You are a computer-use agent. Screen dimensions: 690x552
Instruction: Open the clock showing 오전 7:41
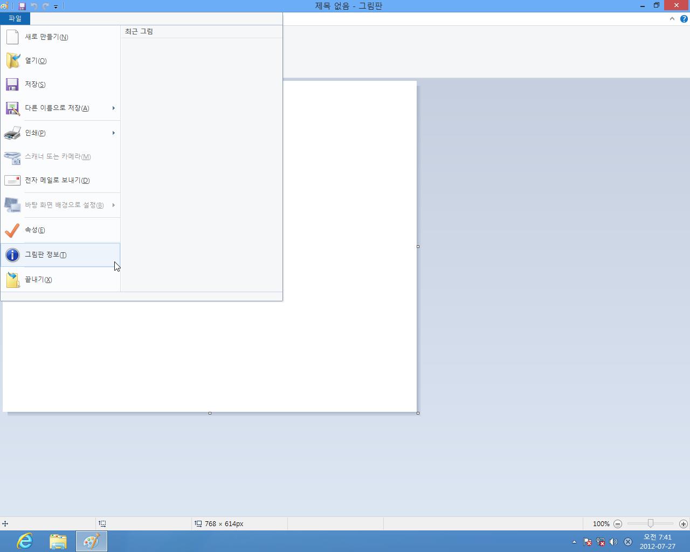tap(658, 541)
